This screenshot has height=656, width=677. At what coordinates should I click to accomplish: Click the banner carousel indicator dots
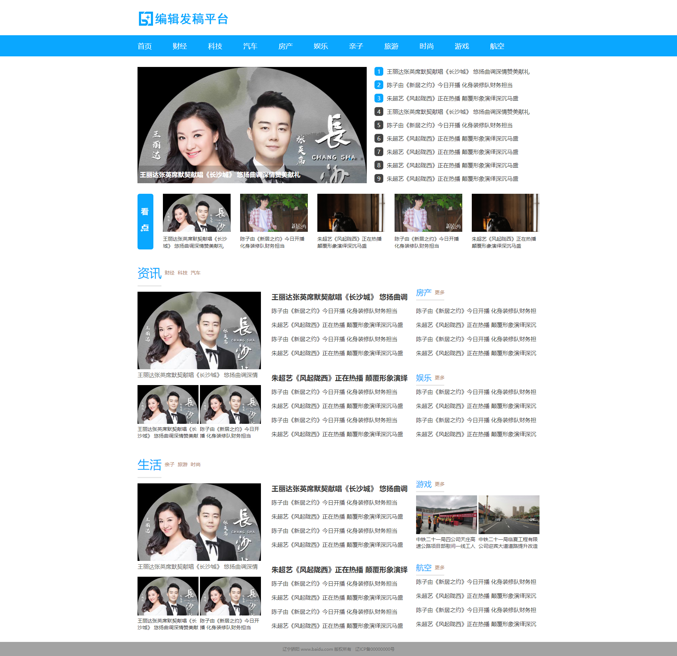point(355,159)
